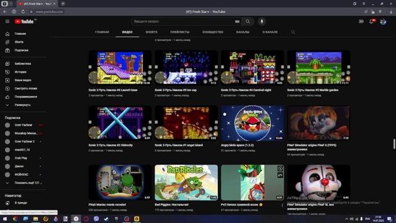396x223 pixels.
Task: Switch to the СООБЩЕСТВО channel tab
Action: [213, 32]
